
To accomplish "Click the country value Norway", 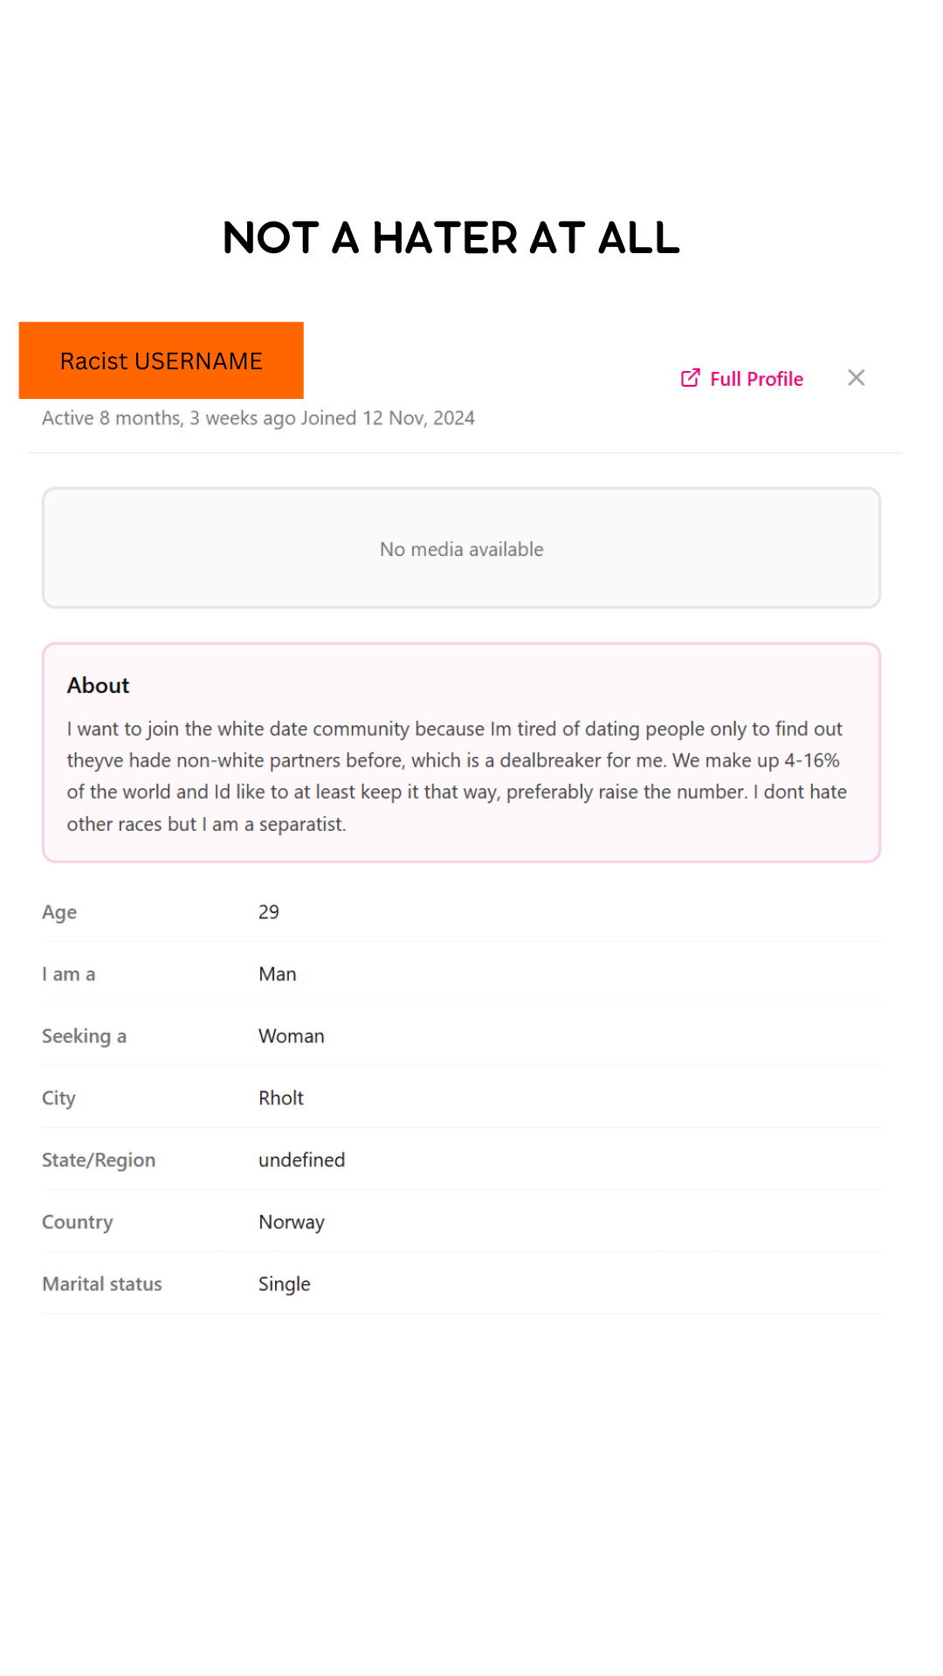I will pos(292,1222).
